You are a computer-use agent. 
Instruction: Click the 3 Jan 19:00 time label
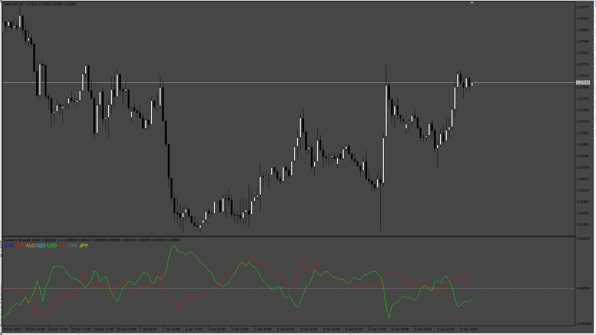(263, 329)
